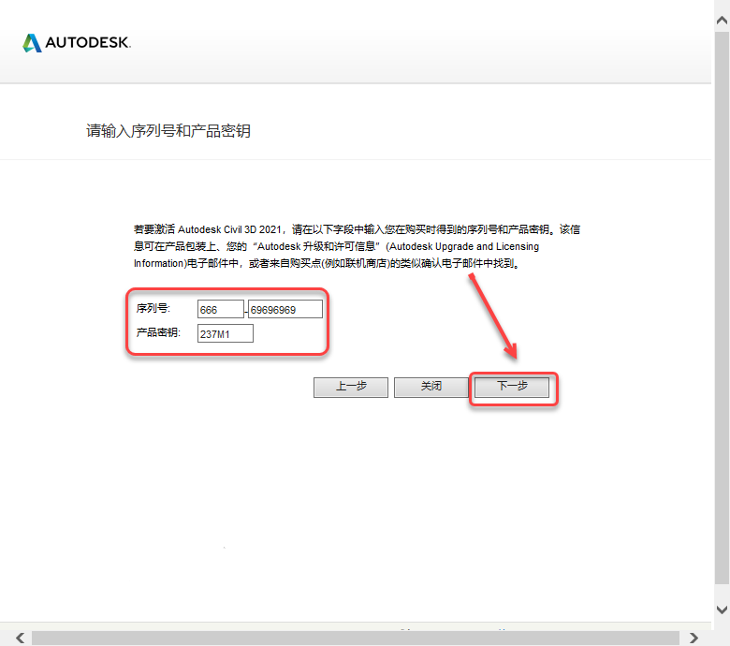Click the vertical scrollbar thumb
Screen dimensions: 730x646
click(723, 307)
